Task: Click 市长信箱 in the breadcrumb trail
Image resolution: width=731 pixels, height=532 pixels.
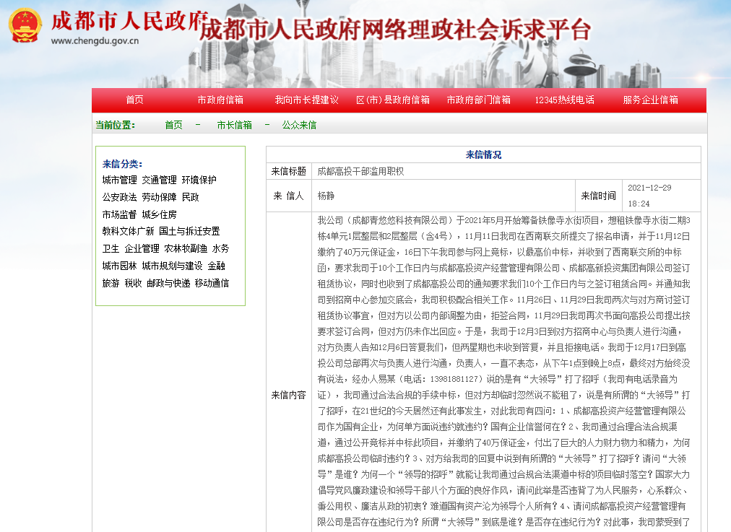Action: tap(235, 124)
